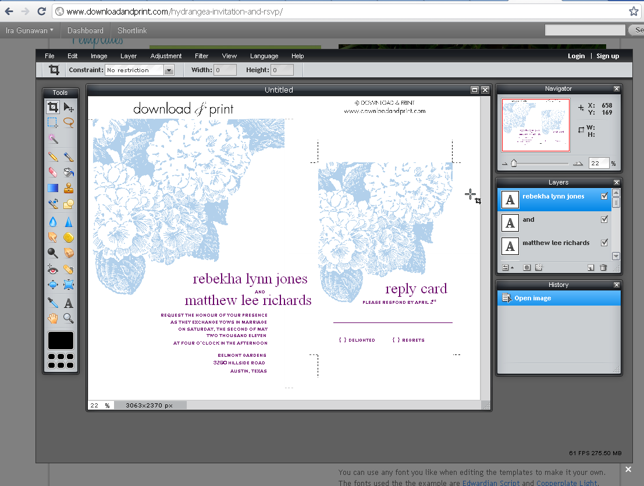Image resolution: width=644 pixels, height=486 pixels.
Task: Click the Login link
Action: coord(577,56)
